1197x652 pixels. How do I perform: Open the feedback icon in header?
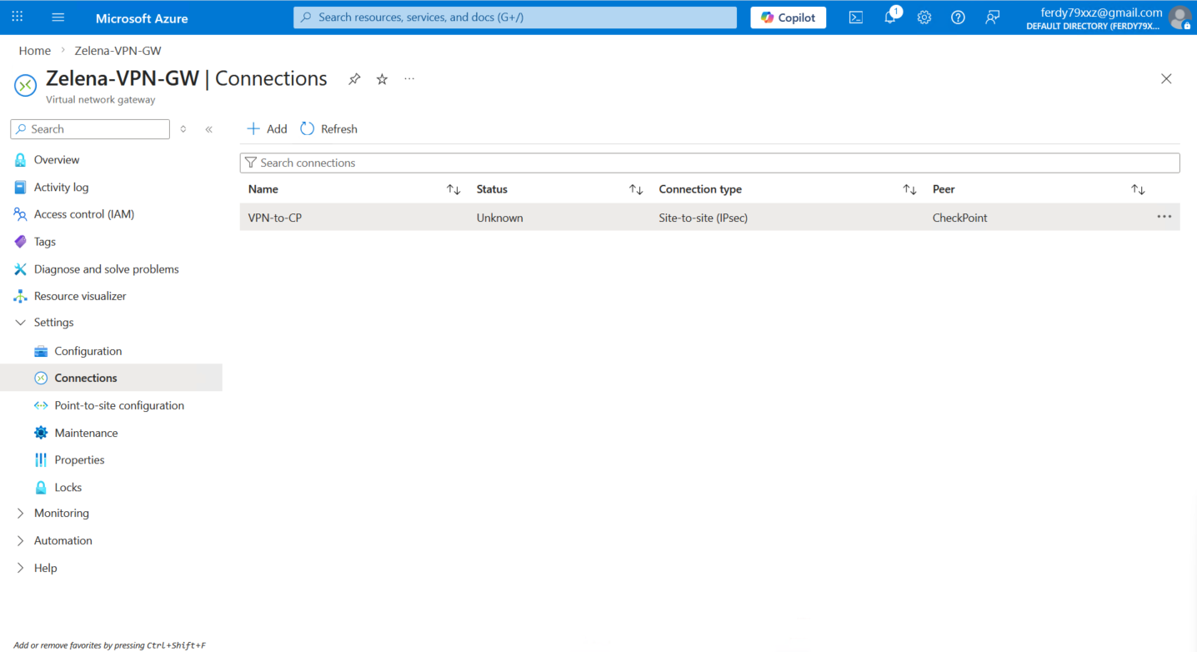point(992,18)
